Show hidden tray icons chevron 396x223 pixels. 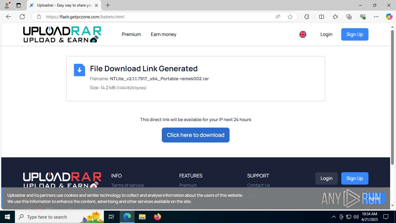pyautogui.click(x=334, y=217)
